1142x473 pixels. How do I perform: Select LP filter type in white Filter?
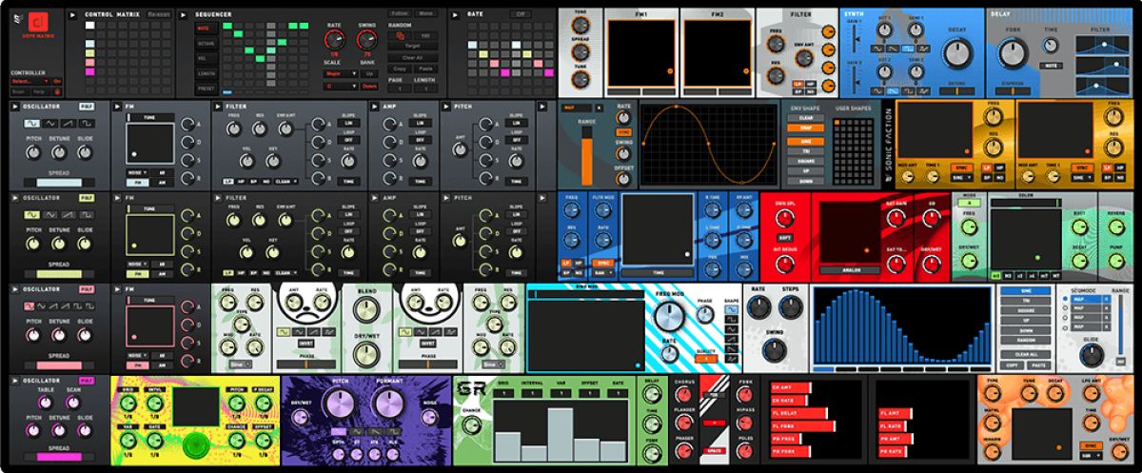[x=228, y=181]
